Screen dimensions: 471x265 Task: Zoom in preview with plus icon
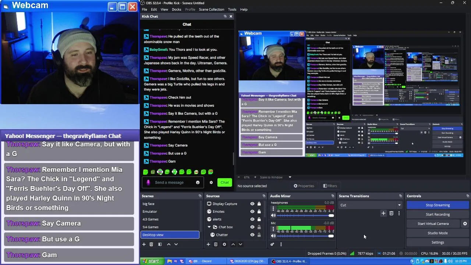256,177
